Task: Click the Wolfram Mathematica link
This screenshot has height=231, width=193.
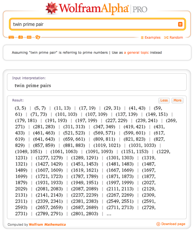Action: [x=47, y=224]
